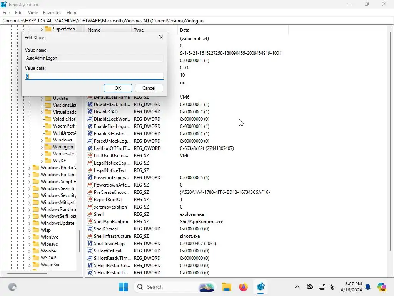
Task: Expand the Windows key node
Action: point(42,140)
